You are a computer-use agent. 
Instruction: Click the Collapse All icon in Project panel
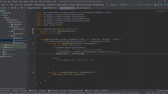[18, 8]
